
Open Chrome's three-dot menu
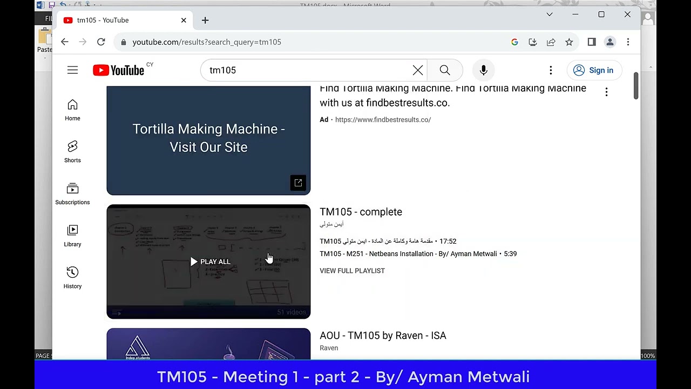[x=628, y=42]
